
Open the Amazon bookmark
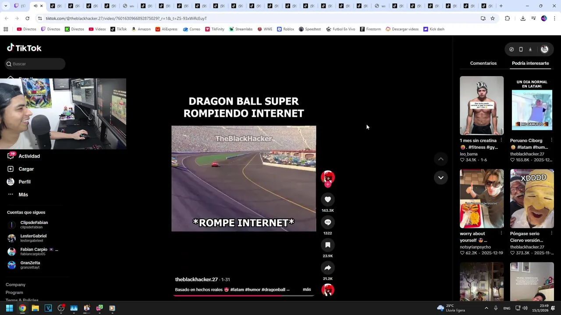tap(141, 29)
